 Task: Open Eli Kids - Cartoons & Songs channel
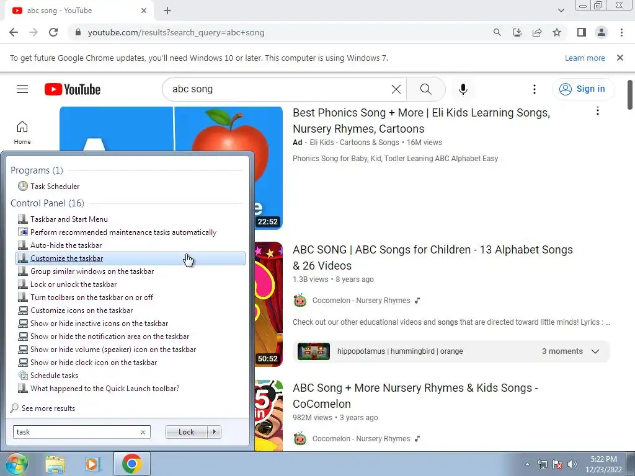coord(354,143)
